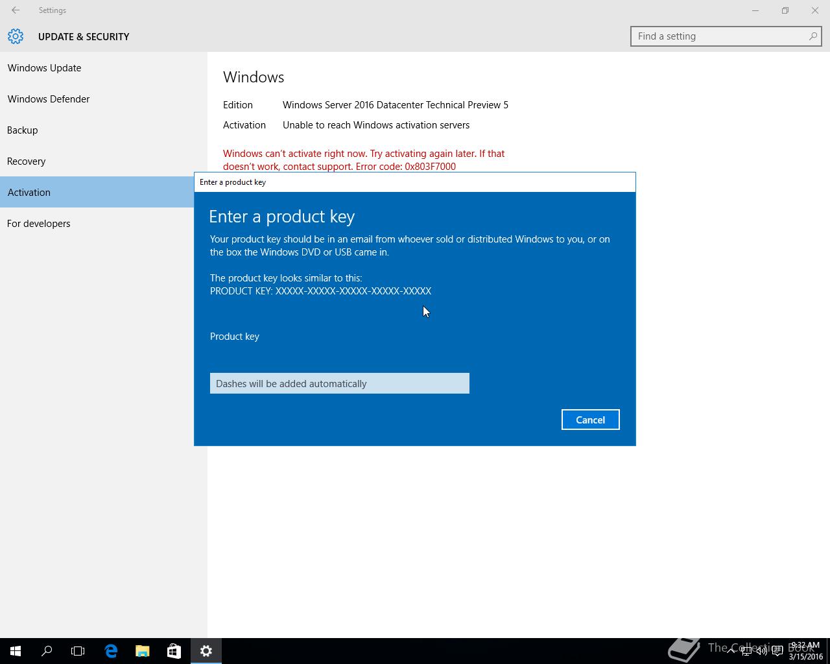Image resolution: width=830 pixels, height=664 pixels.
Task: Launch Microsoft Edge from taskbar
Action: (x=111, y=651)
